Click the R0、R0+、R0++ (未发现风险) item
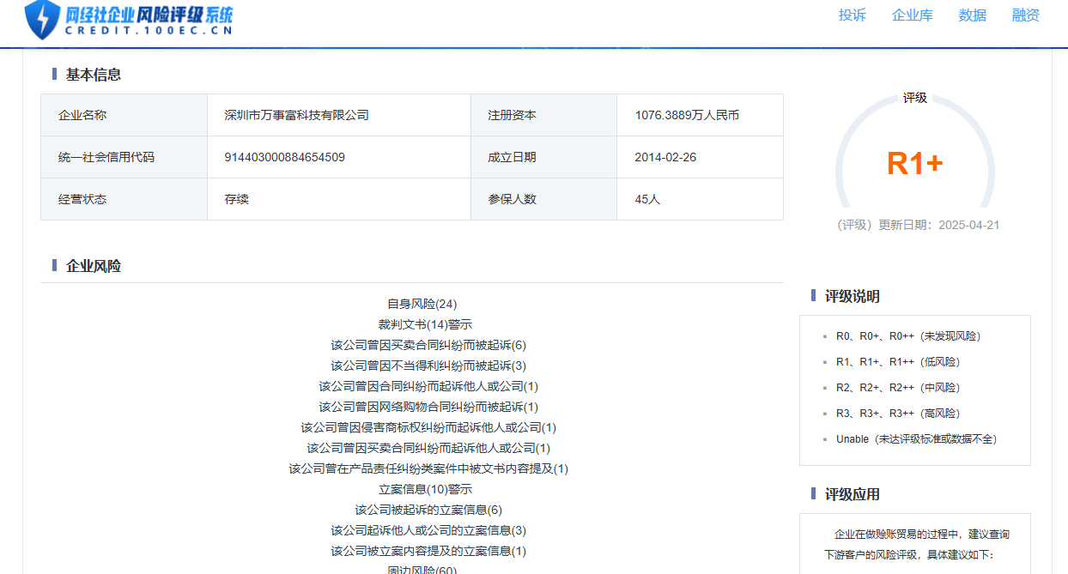The height and width of the screenshot is (574, 1068). (908, 336)
